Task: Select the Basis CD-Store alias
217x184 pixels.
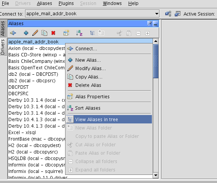Action: click(37, 55)
